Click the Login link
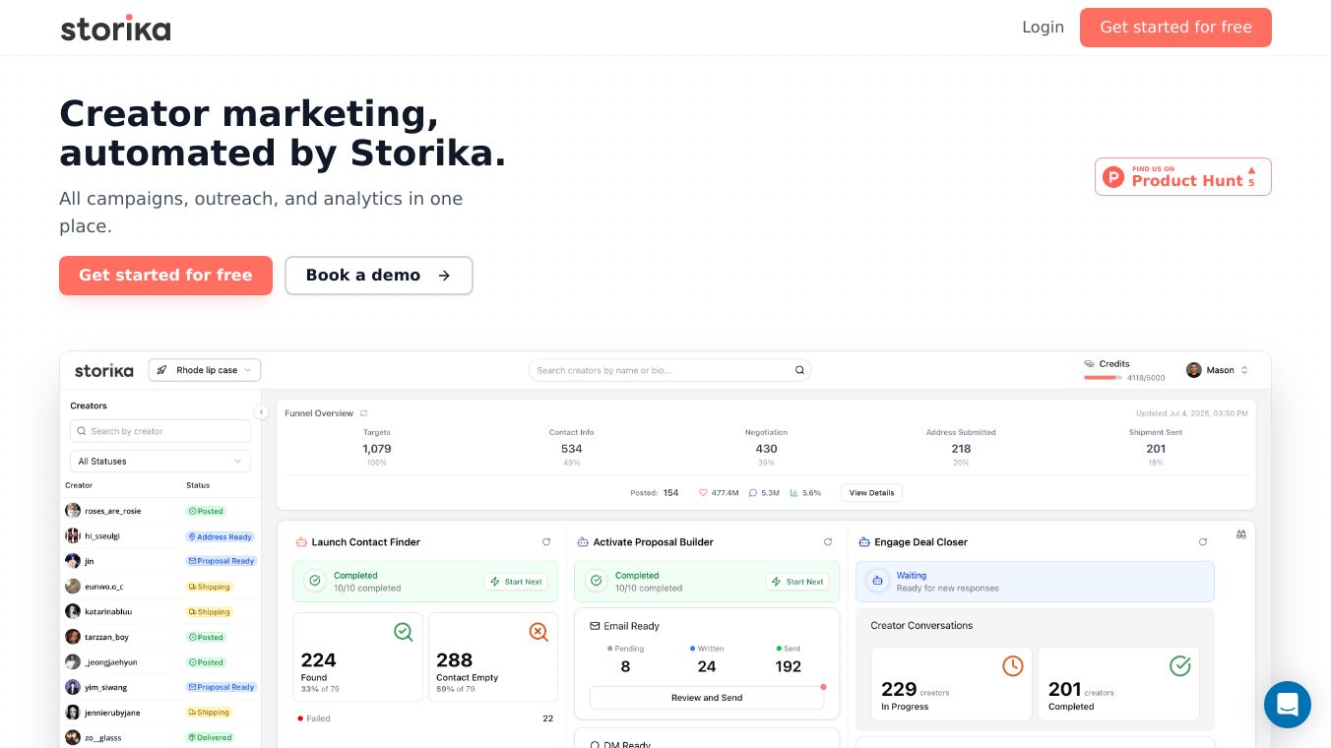The height and width of the screenshot is (748, 1331). (1043, 28)
